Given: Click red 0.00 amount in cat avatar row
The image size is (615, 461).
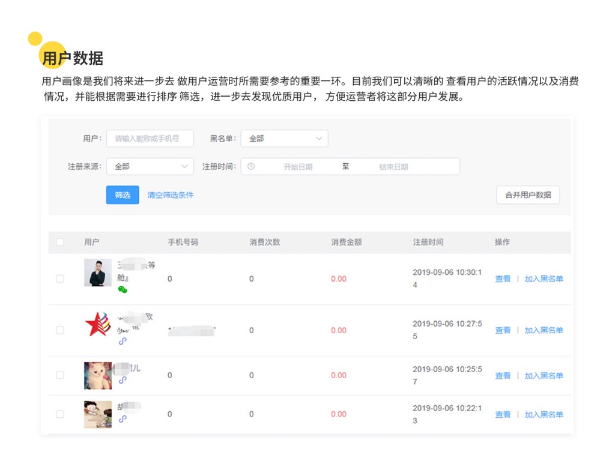Looking at the screenshot, I should 339,375.
